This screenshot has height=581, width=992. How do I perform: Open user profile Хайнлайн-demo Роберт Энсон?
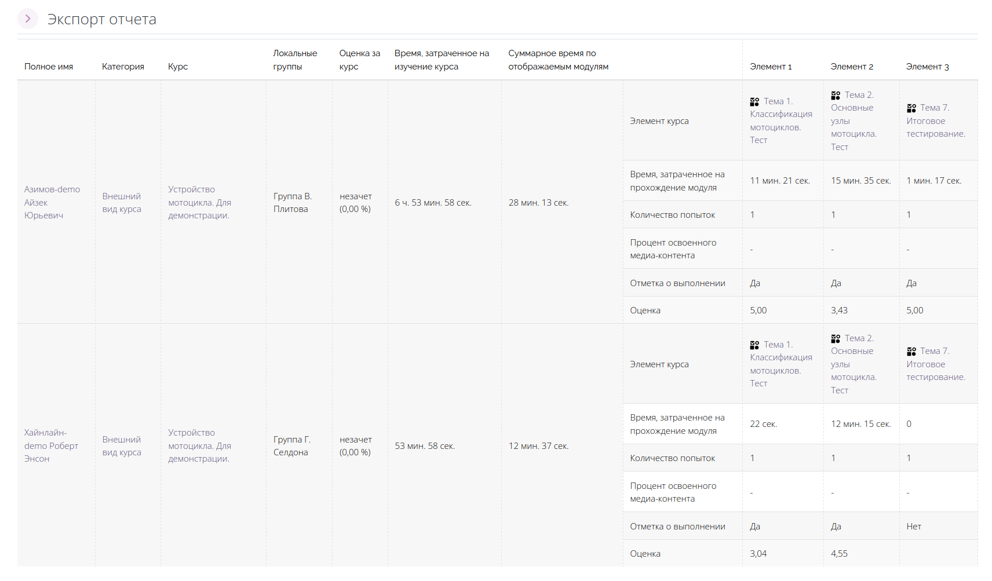(50, 445)
